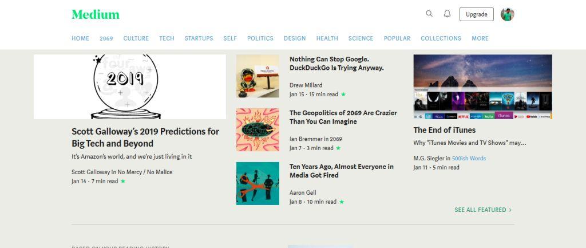586x248 pixels.
Task: Click the star next to the DuckDuckGo article
Action: pos(343,95)
